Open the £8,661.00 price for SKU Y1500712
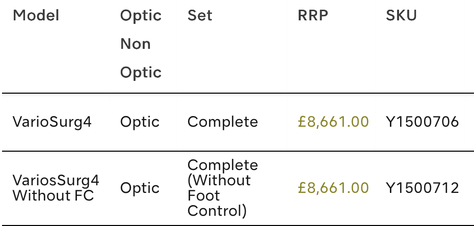Image resolution: width=474 pixels, height=226 pixels. point(333,188)
